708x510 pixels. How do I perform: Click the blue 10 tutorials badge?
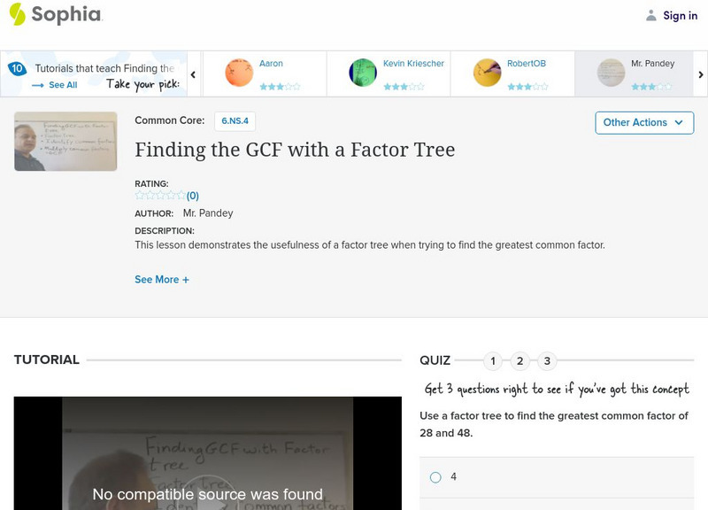17,69
